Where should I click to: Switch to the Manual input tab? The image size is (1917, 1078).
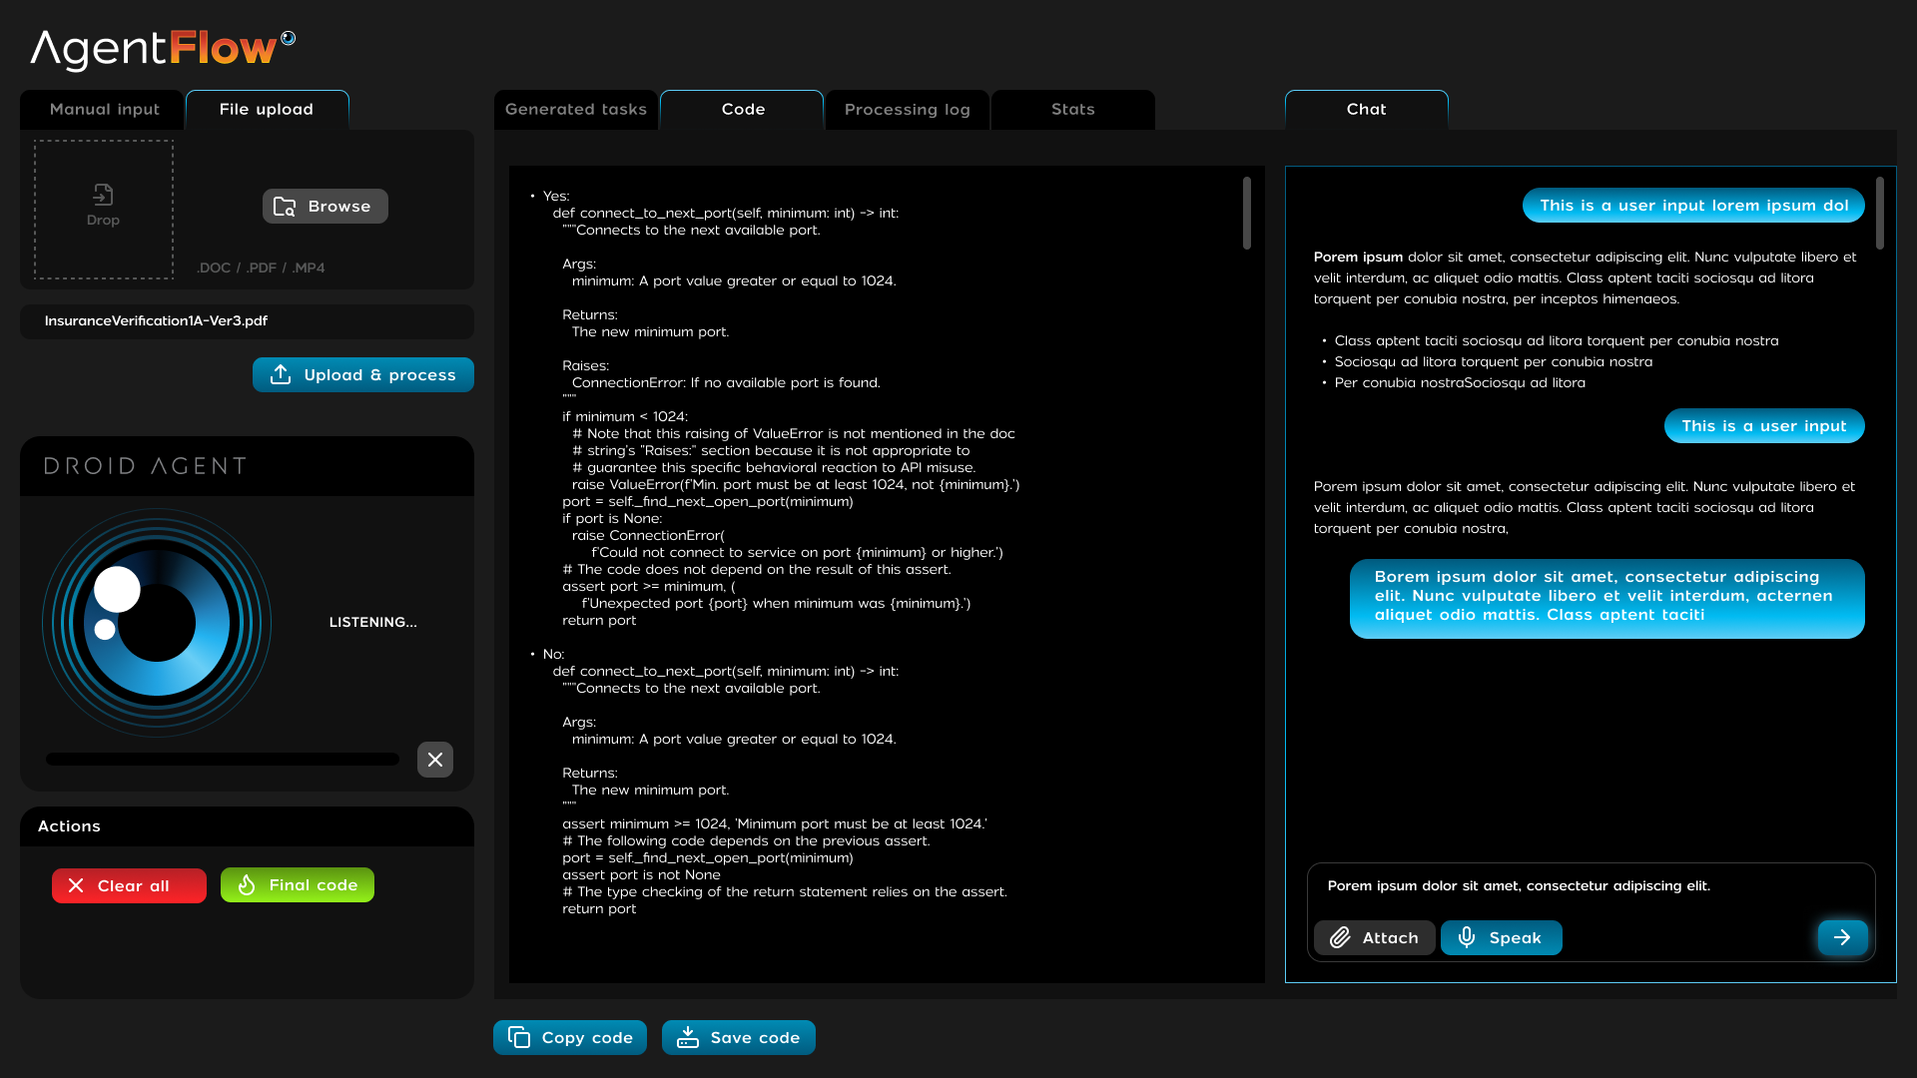103,110
